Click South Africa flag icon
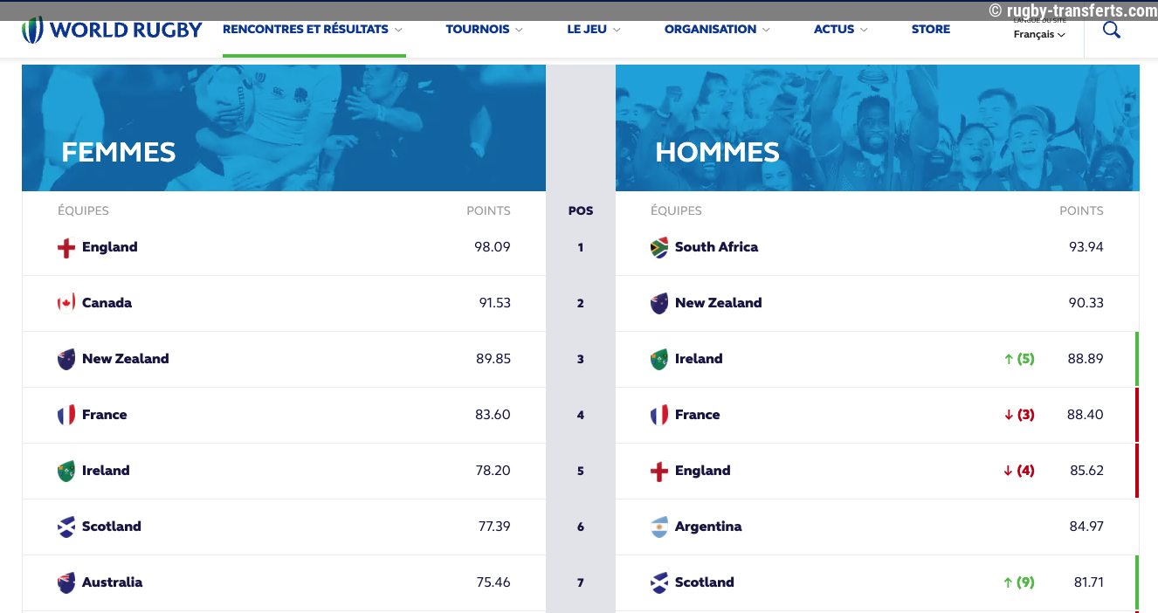Viewport: 1158px width, 613px height. 659,247
